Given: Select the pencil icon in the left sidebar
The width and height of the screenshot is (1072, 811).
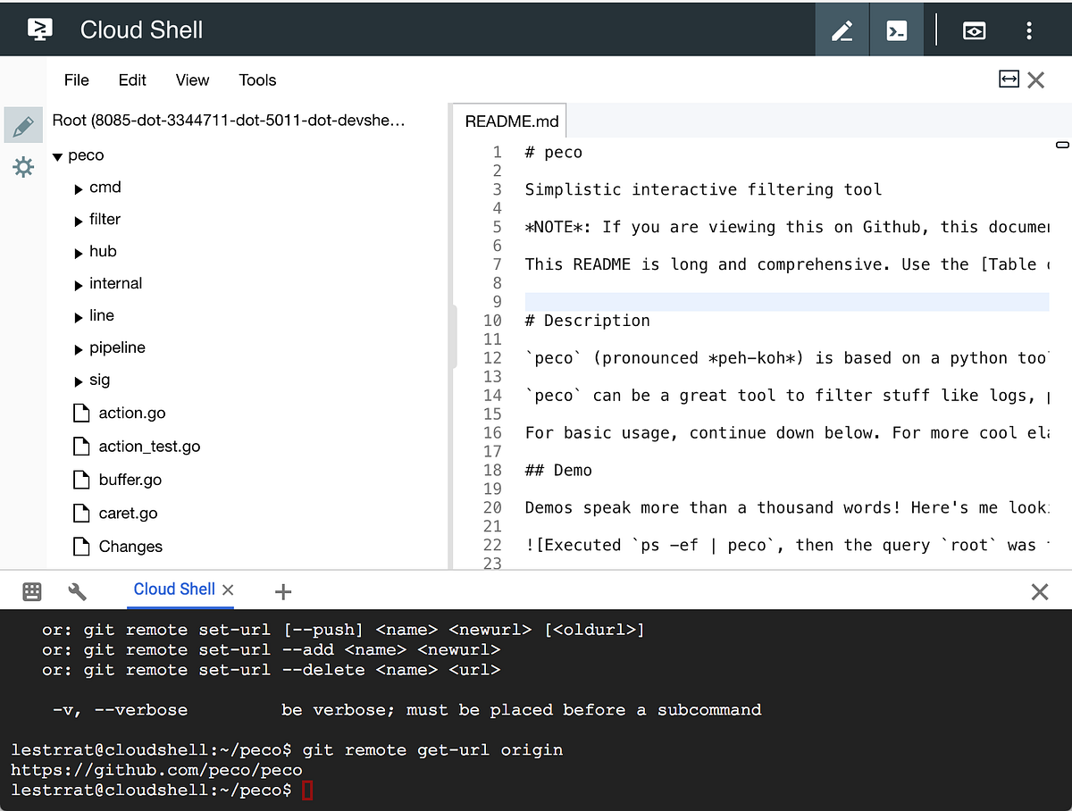Looking at the screenshot, I should click(x=23, y=125).
